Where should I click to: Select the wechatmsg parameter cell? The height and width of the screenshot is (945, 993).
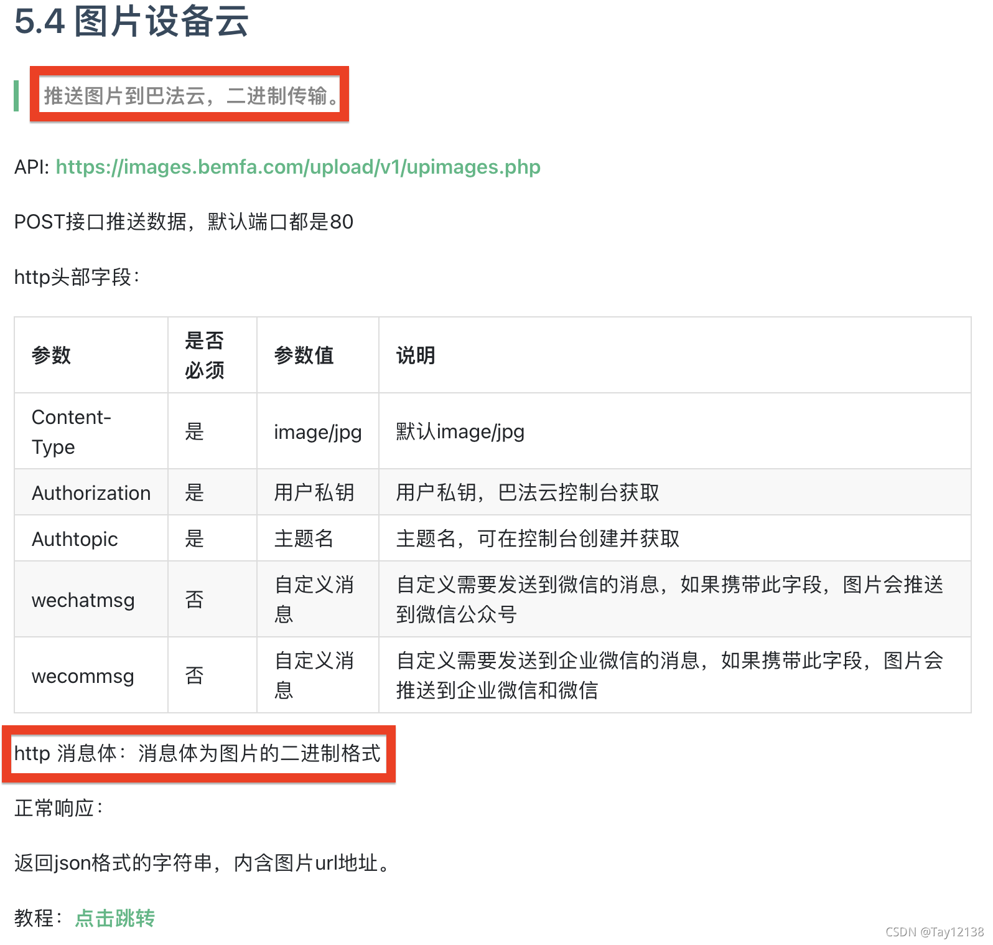(x=91, y=599)
